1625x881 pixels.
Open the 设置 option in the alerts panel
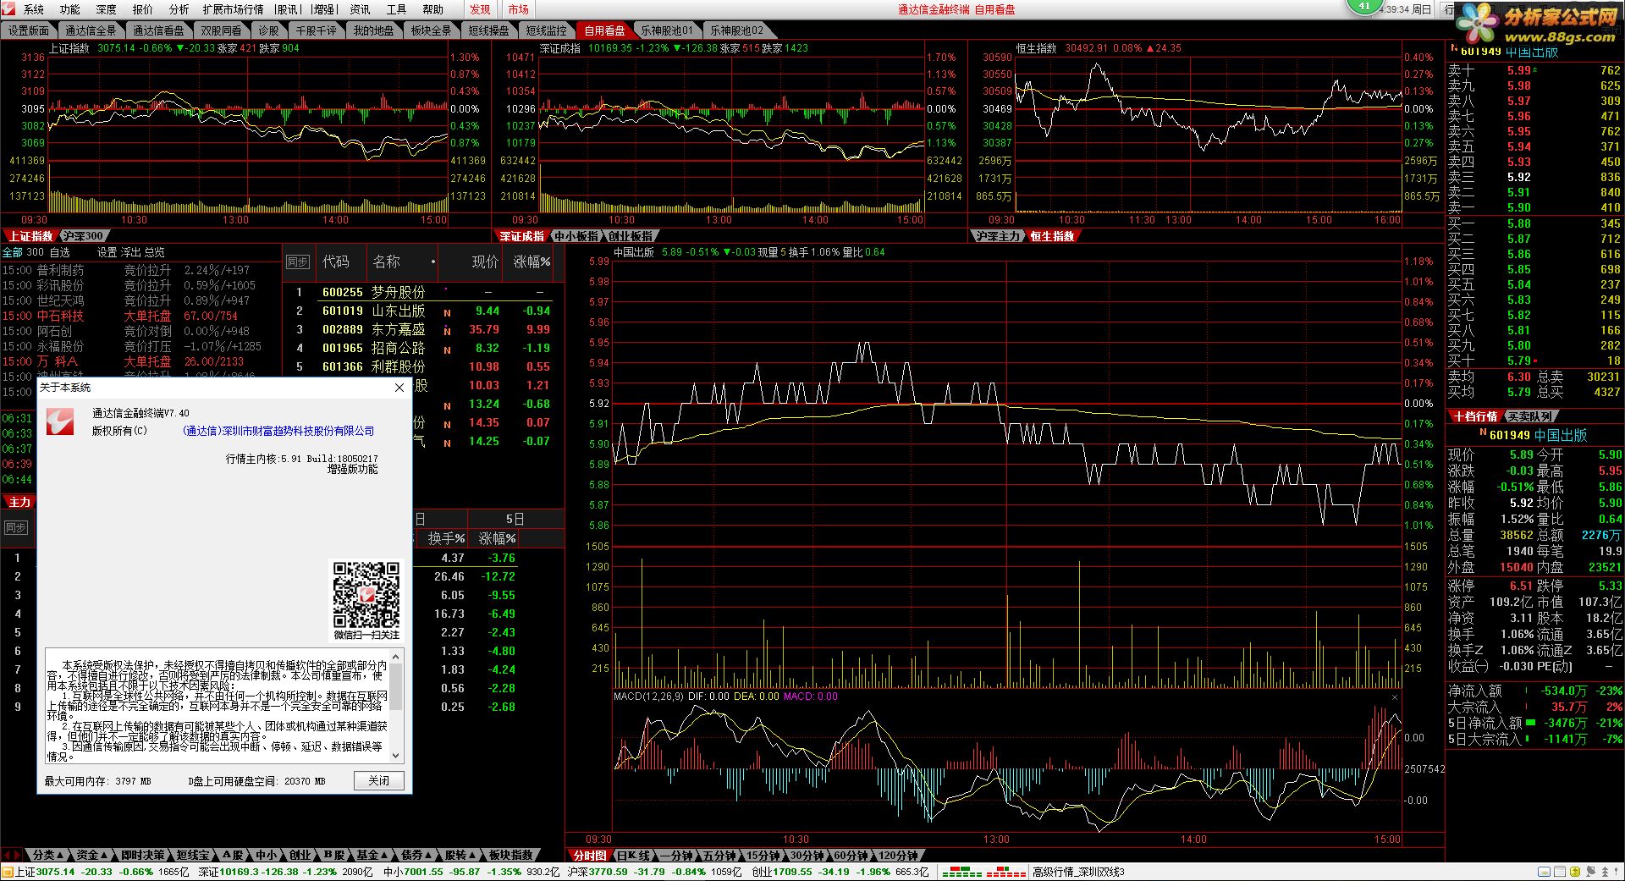107,252
